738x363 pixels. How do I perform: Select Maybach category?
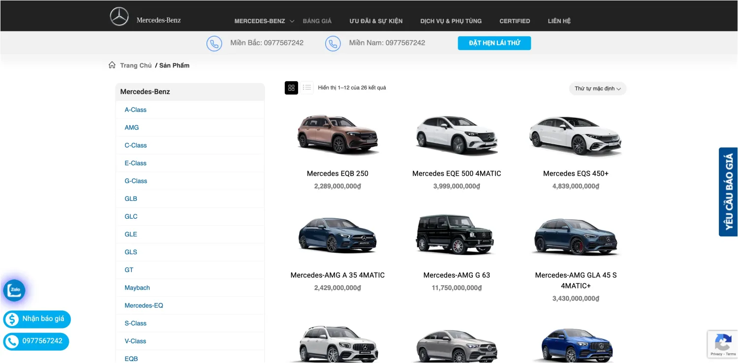click(x=137, y=288)
